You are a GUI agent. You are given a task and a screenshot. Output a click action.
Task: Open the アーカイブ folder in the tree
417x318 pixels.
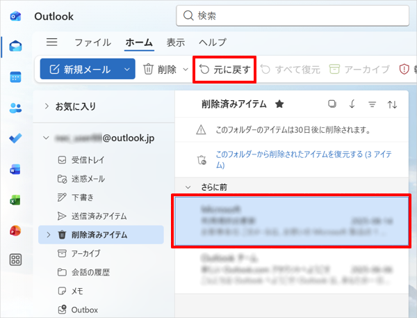point(79,253)
